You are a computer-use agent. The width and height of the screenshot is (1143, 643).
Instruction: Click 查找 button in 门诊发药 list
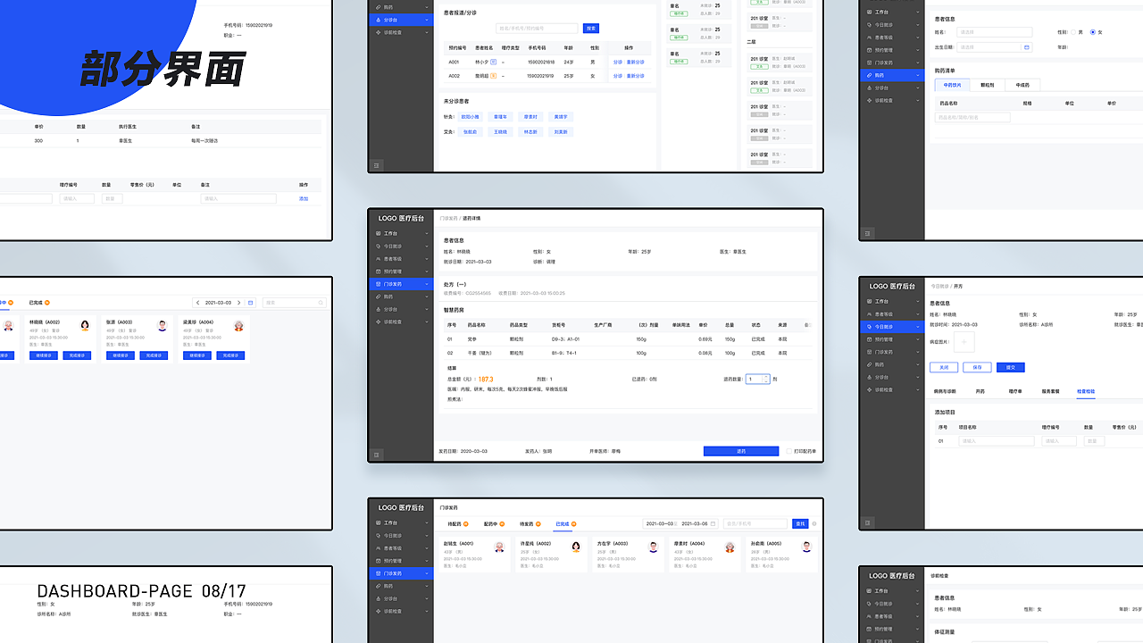pyautogui.click(x=800, y=523)
